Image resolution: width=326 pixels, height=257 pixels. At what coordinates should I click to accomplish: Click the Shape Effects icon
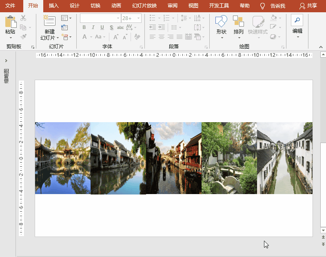(x=273, y=37)
